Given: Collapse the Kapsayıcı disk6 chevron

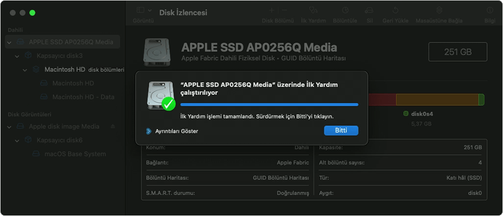Looking at the screenshot, I should click(x=17, y=141).
